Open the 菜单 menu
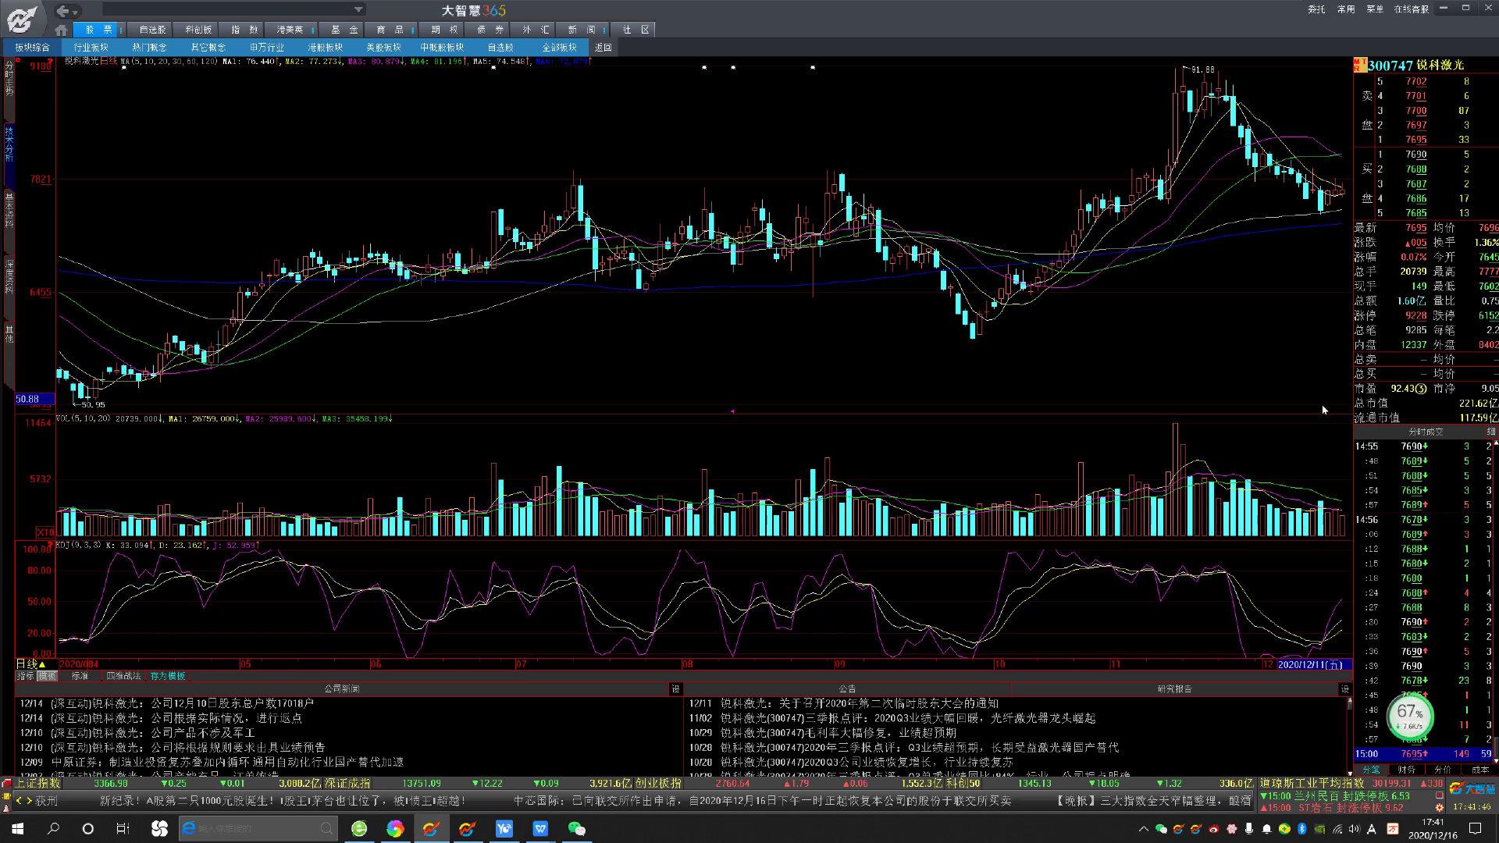 click(1375, 9)
